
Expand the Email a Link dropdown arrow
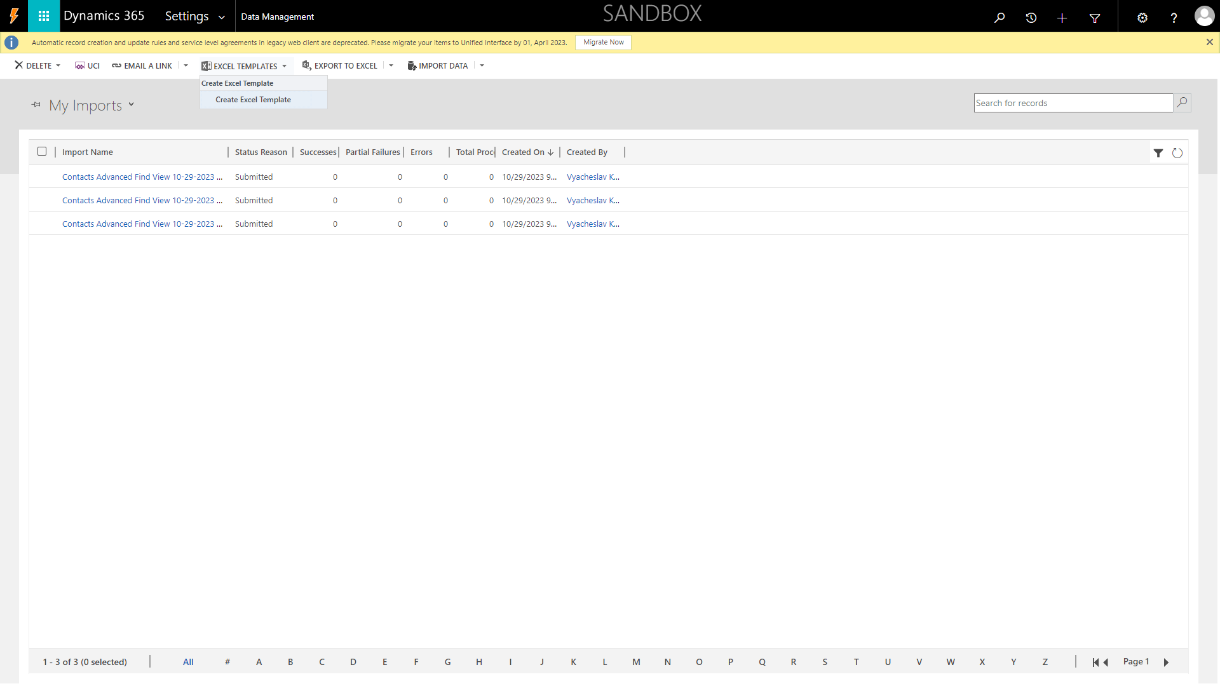point(186,65)
